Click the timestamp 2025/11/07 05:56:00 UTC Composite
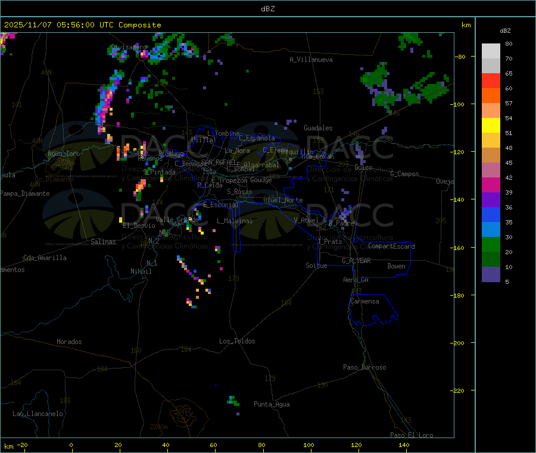Screen dimensions: 536x453 pos(82,25)
